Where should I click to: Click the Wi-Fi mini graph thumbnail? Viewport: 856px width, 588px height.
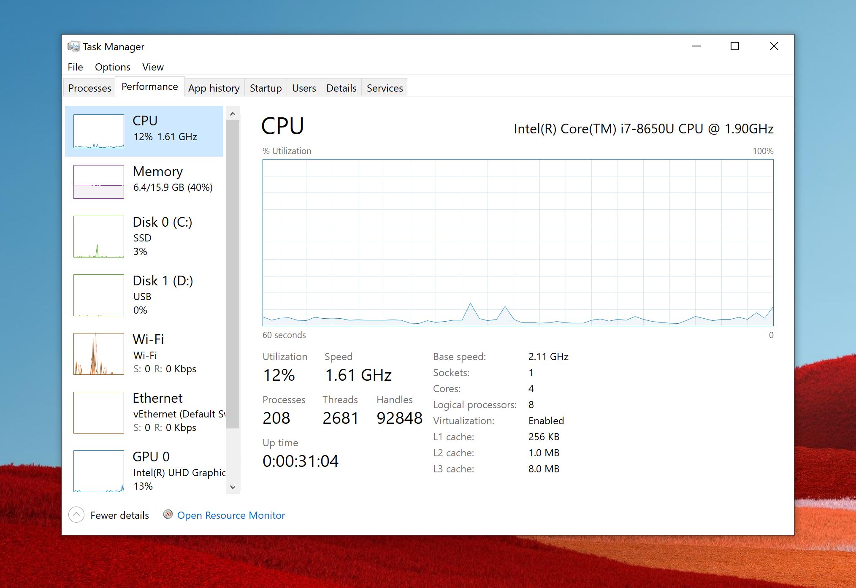(99, 354)
